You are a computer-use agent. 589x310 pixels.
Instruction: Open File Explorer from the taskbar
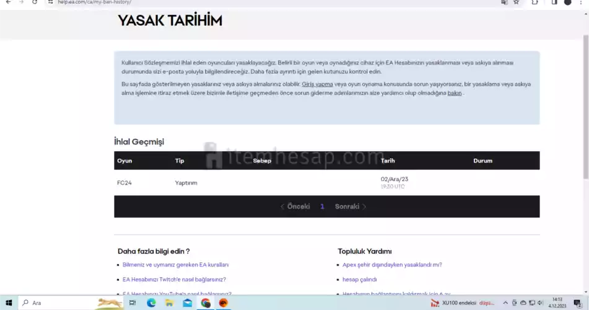(169, 303)
